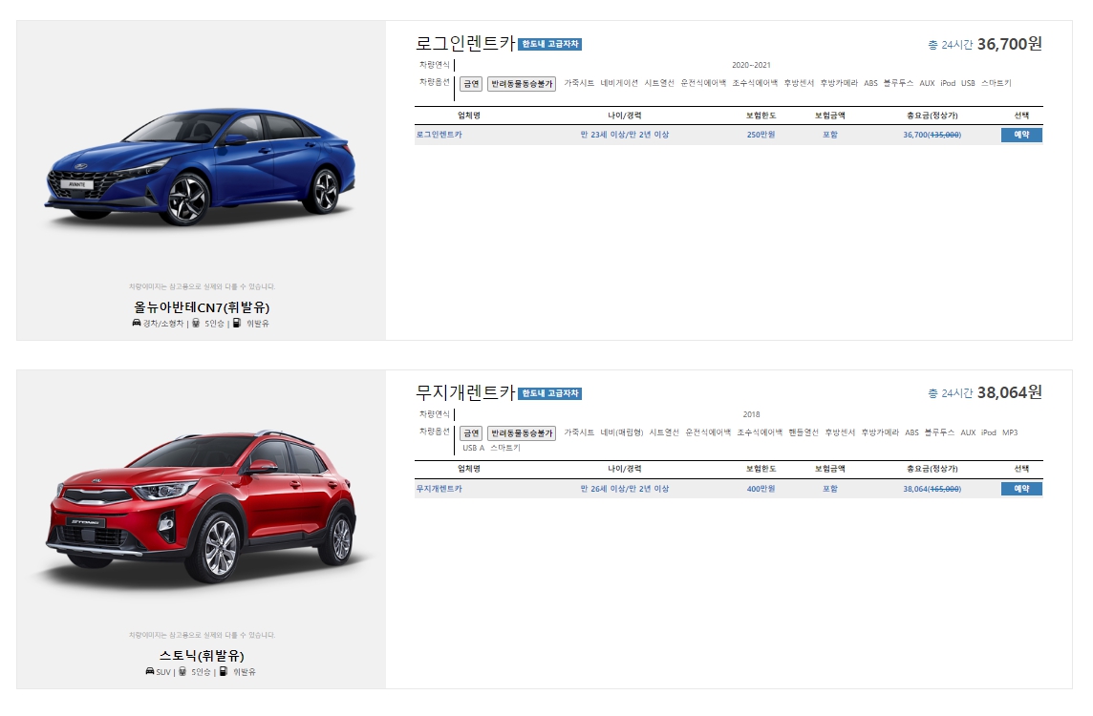Click 가죽시트 option on the 로그인렌트카 card
This screenshot has width=1093, height=716.
[x=579, y=83]
